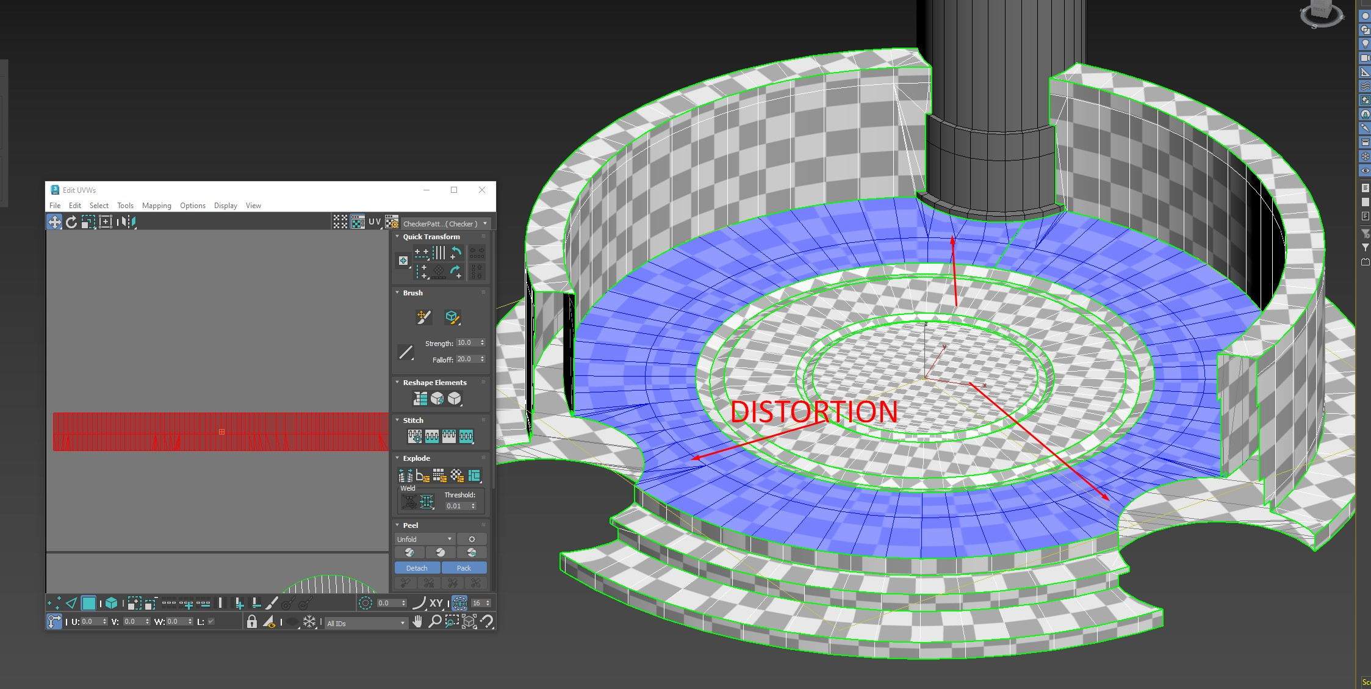Image resolution: width=1371 pixels, height=689 pixels.
Task: Select the Scale Selected Subobject tool
Action: click(x=88, y=222)
